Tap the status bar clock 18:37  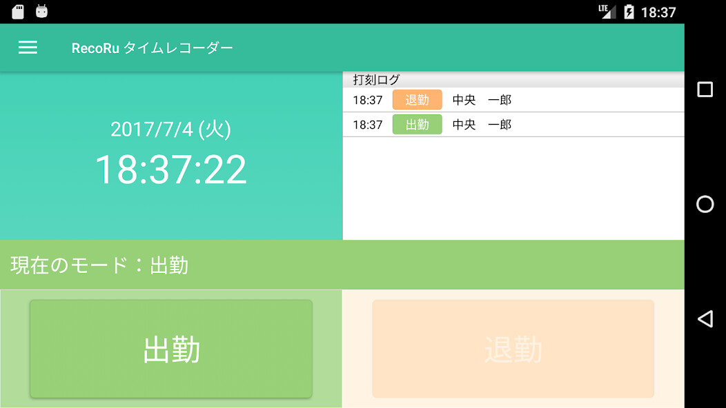[658, 12]
